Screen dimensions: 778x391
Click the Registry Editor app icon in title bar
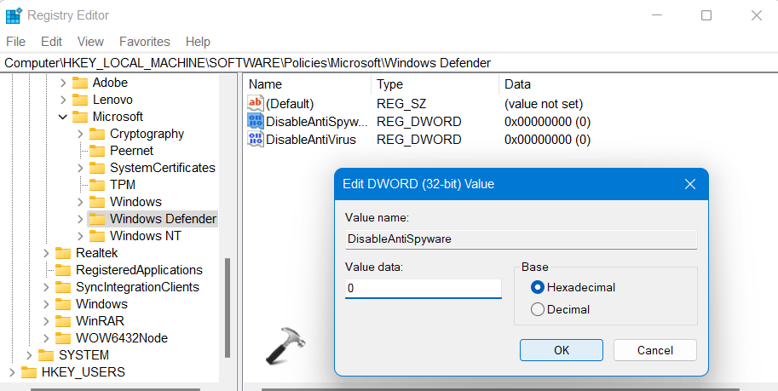[x=14, y=15]
